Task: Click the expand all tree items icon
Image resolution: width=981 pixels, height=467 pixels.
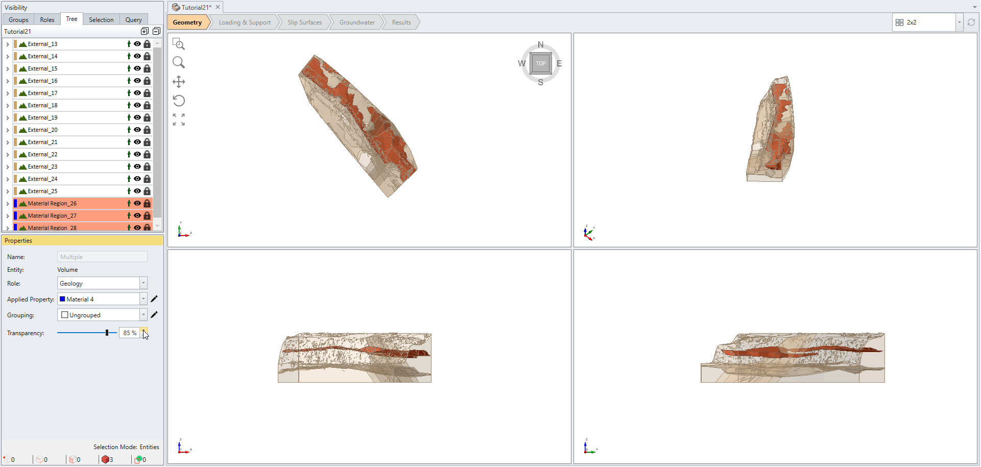Action: tap(145, 31)
